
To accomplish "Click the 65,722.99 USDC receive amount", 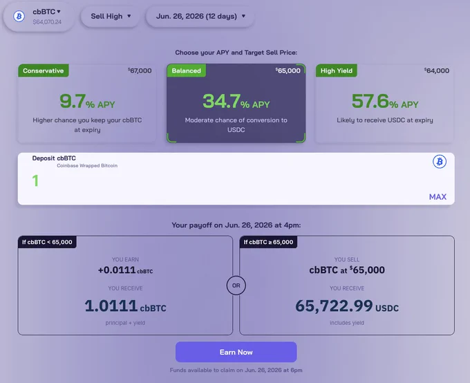I will (347, 306).
